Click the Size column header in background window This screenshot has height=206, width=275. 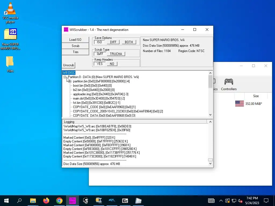[256, 96]
